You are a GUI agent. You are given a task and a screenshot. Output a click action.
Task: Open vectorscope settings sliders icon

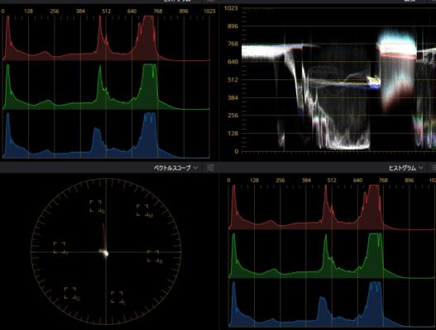210,167
